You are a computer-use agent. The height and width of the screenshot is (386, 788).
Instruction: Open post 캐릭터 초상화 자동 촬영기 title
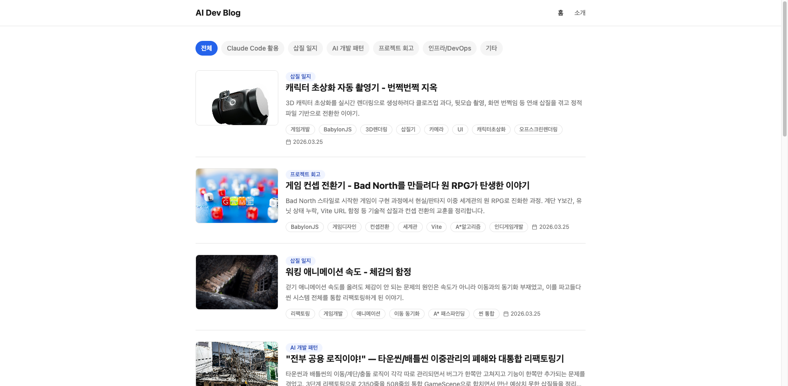(x=362, y=88)
